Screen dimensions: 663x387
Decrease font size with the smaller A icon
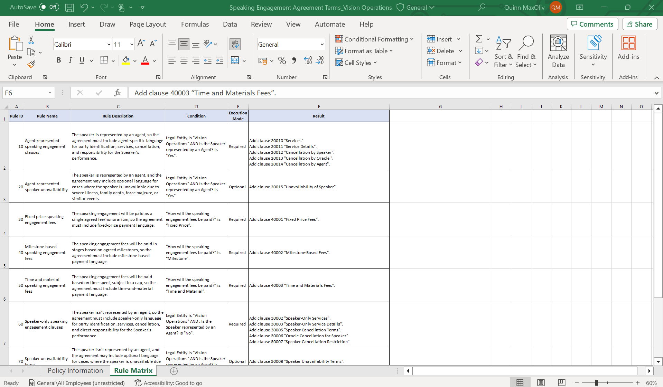point(153,44)
